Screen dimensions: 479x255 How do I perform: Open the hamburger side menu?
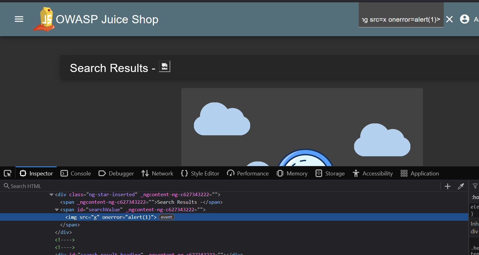[x=19, y=19]
